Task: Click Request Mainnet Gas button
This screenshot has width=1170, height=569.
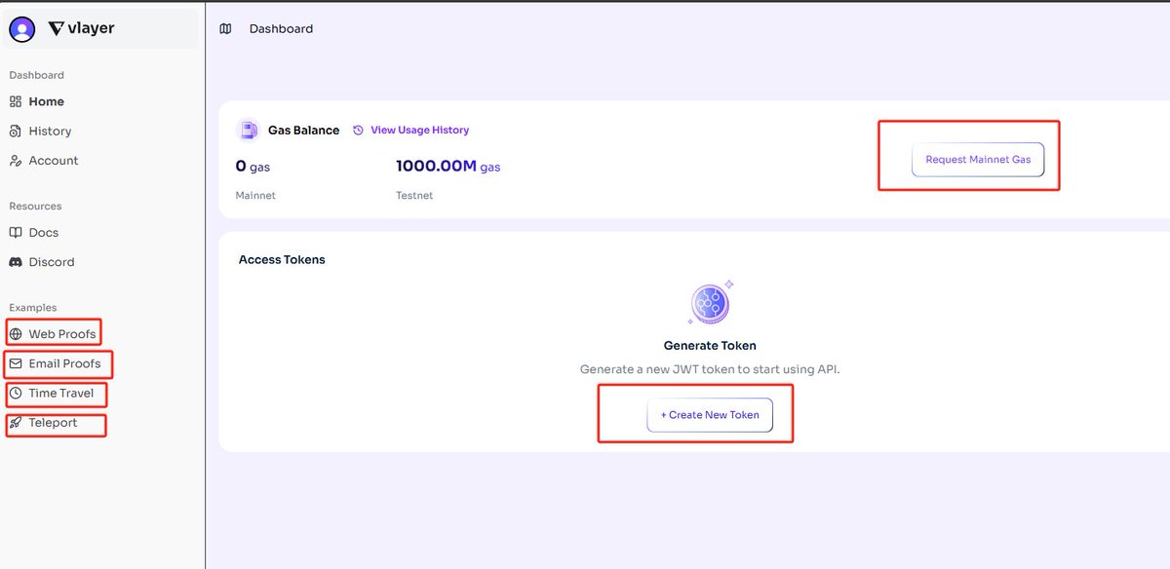Action: click(x=978, y=159)
